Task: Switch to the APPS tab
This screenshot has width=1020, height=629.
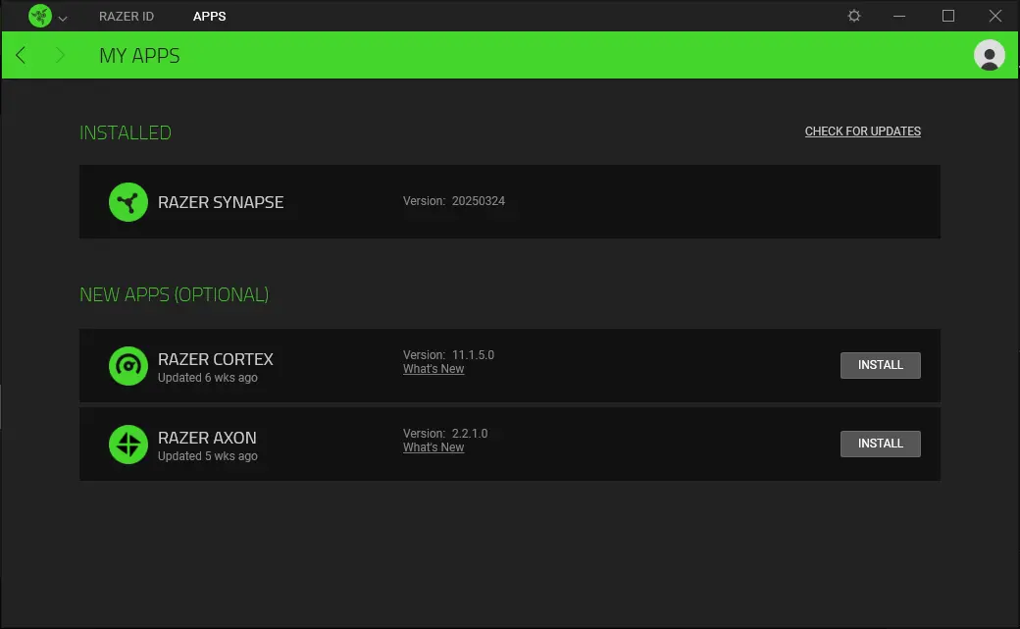Action: (210, 17)
